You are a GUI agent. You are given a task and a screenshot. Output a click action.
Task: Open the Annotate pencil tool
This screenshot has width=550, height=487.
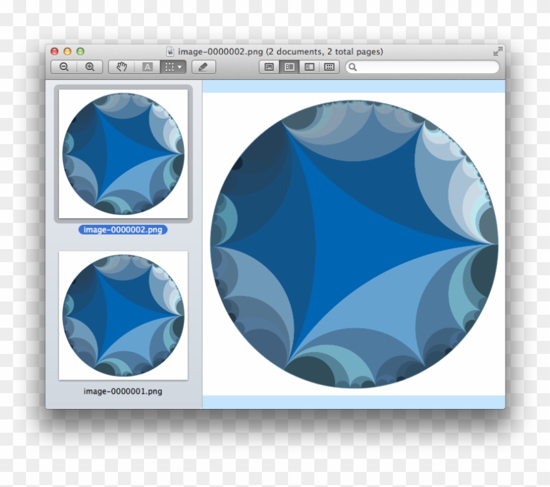click(x=204, y=66)
